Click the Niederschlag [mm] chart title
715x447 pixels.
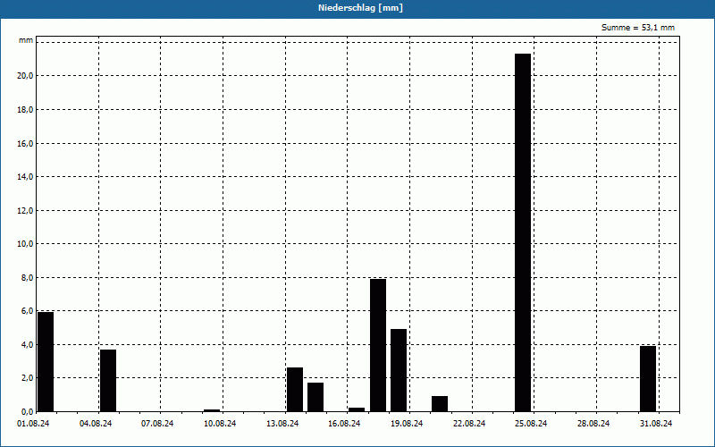click(360, 8)
